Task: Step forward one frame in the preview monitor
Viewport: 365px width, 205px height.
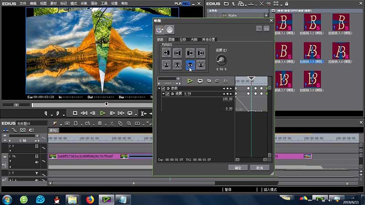Action: click(112, 113)
